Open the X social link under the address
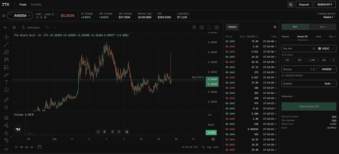 (41, 17)
